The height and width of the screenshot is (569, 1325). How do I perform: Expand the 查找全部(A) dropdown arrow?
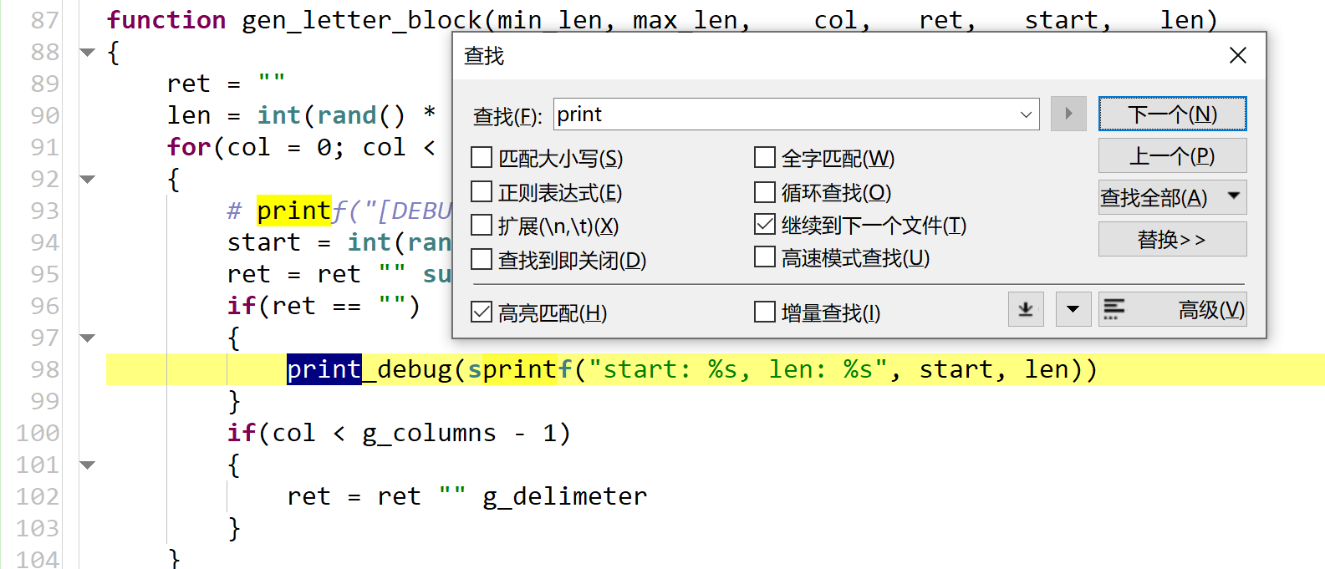click(1233, 196)
